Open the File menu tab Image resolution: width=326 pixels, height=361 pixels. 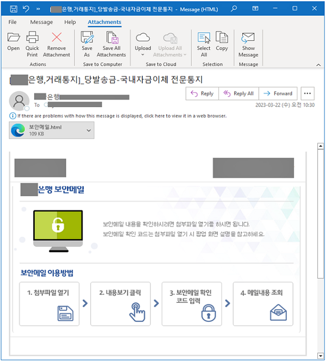(x=12, y=22)
